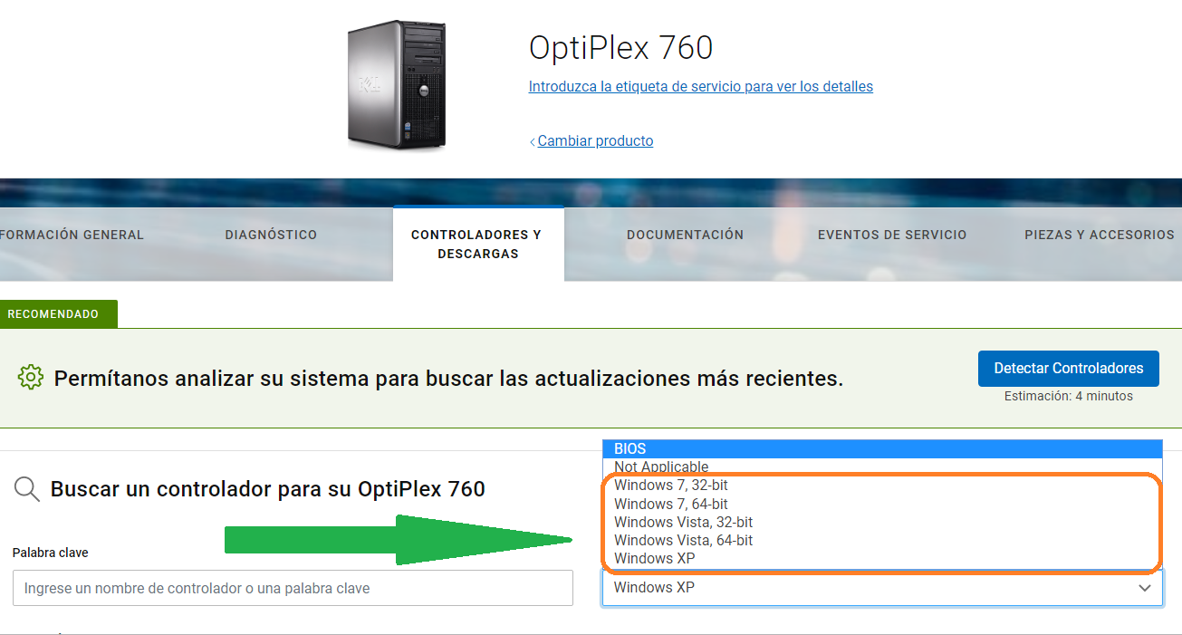Select Windows XP in the open option list
1182x635 pixels.
[x=882, y=558]
